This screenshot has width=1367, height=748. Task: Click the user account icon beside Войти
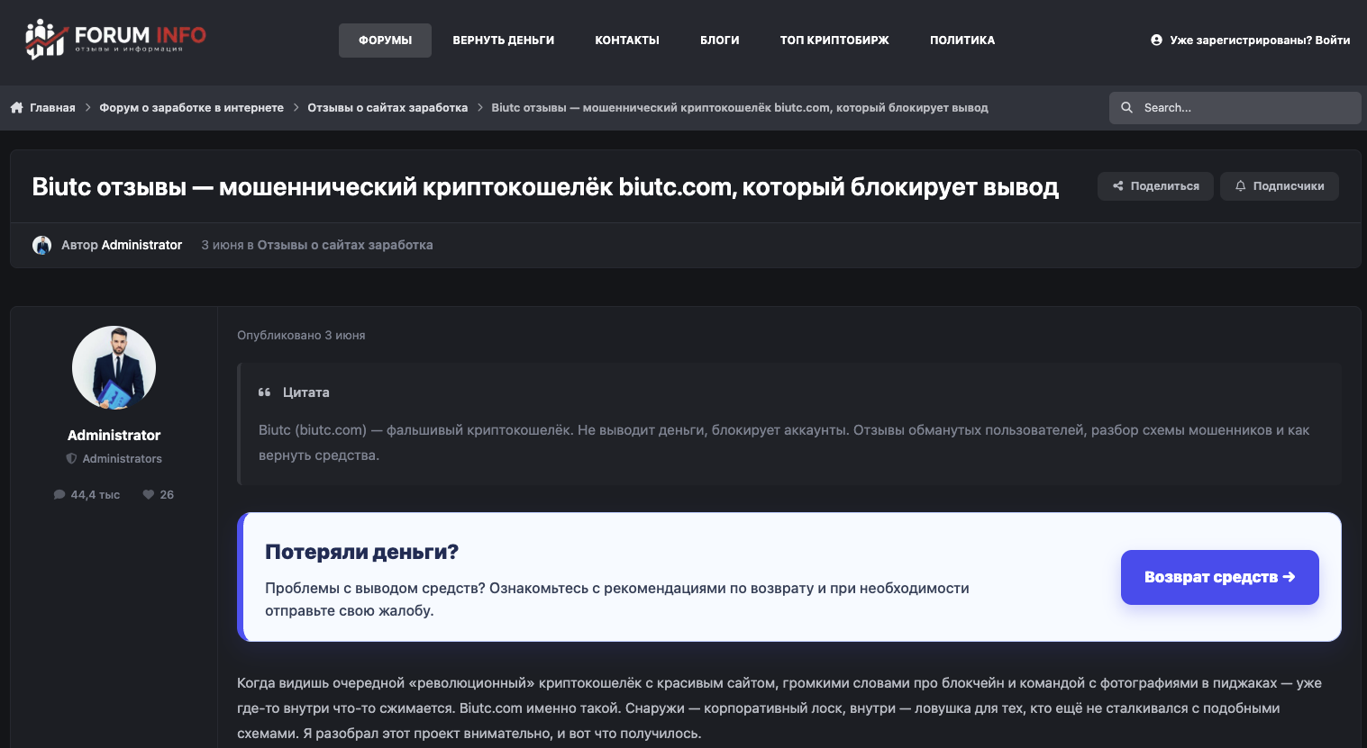[1156, 40]
